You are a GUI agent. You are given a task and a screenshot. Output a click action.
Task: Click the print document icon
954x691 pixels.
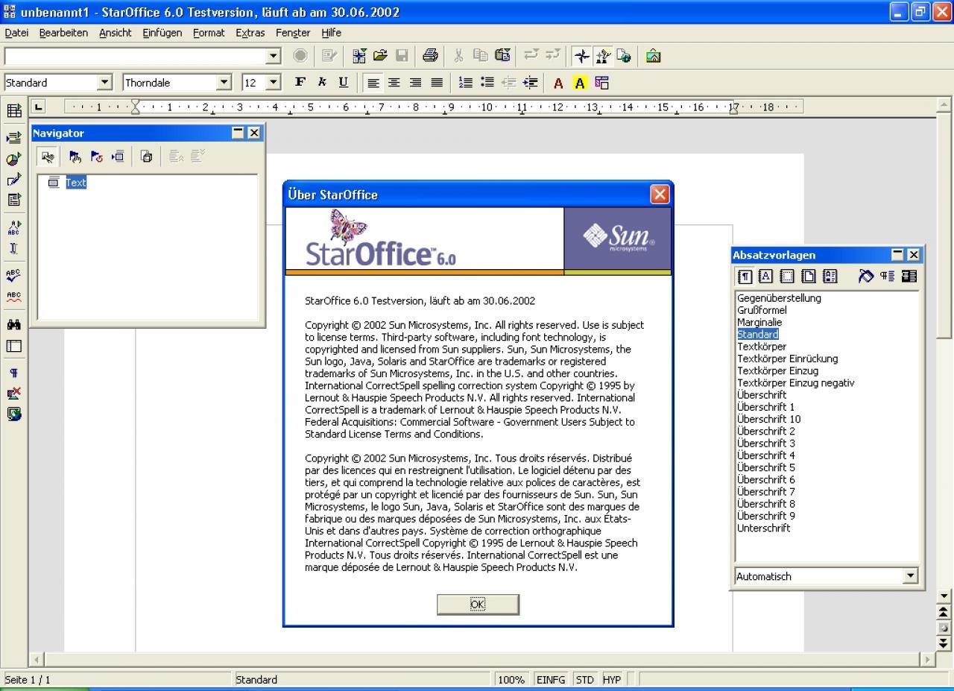[430, 56]
